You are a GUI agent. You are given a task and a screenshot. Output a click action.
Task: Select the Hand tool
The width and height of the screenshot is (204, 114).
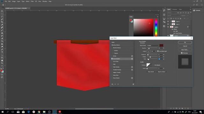point(2,60)
